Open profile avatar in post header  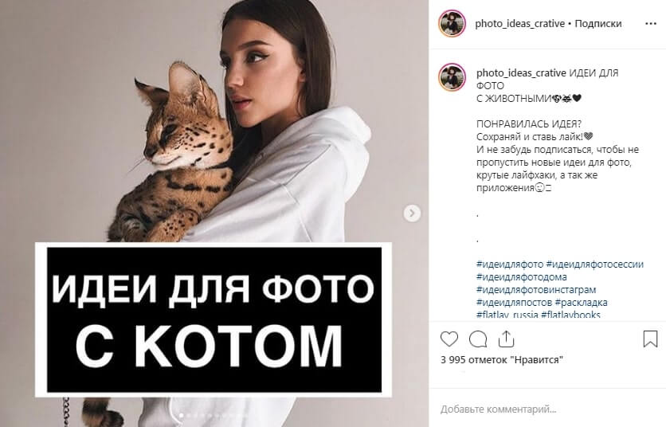(452, 23)
